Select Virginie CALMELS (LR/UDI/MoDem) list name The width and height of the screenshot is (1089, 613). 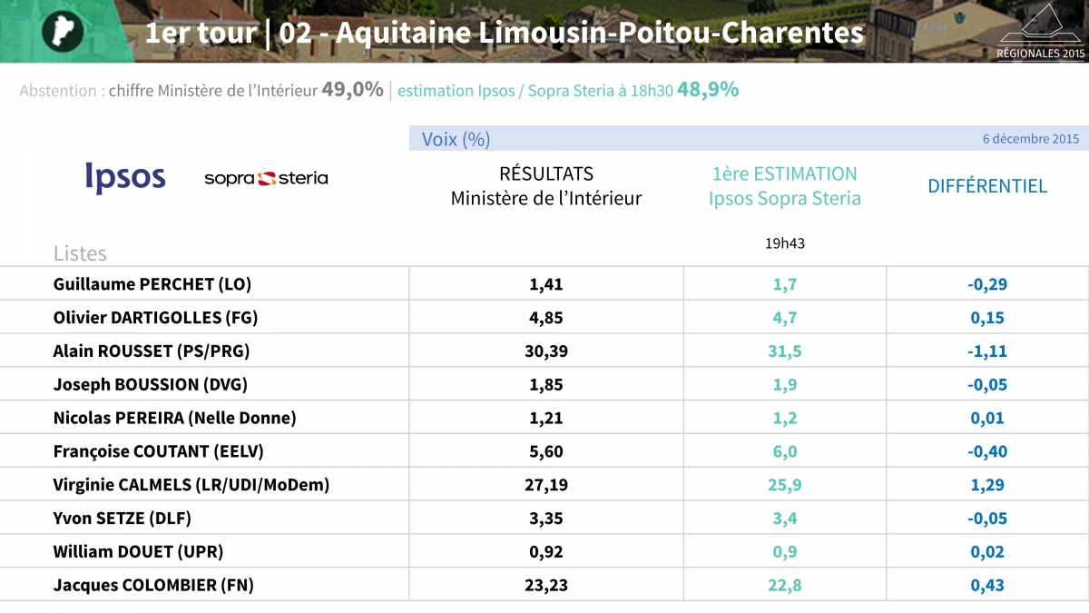pyautogui.click(x=191, y=485)
